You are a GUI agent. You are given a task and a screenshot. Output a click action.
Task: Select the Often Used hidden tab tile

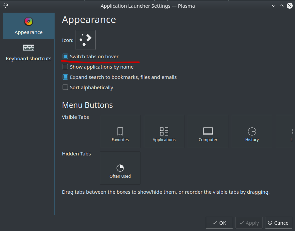pos(120,168)
